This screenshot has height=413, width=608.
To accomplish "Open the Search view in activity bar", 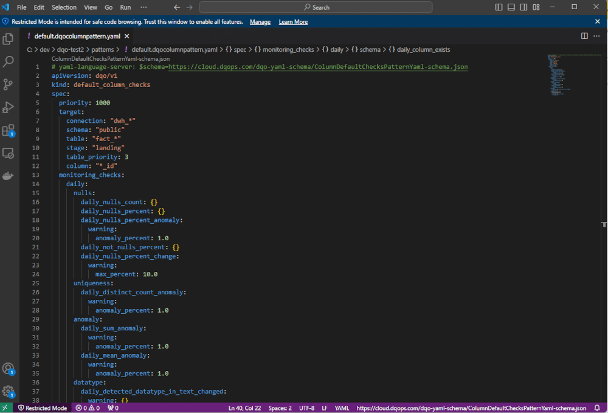I will point(9,61).
